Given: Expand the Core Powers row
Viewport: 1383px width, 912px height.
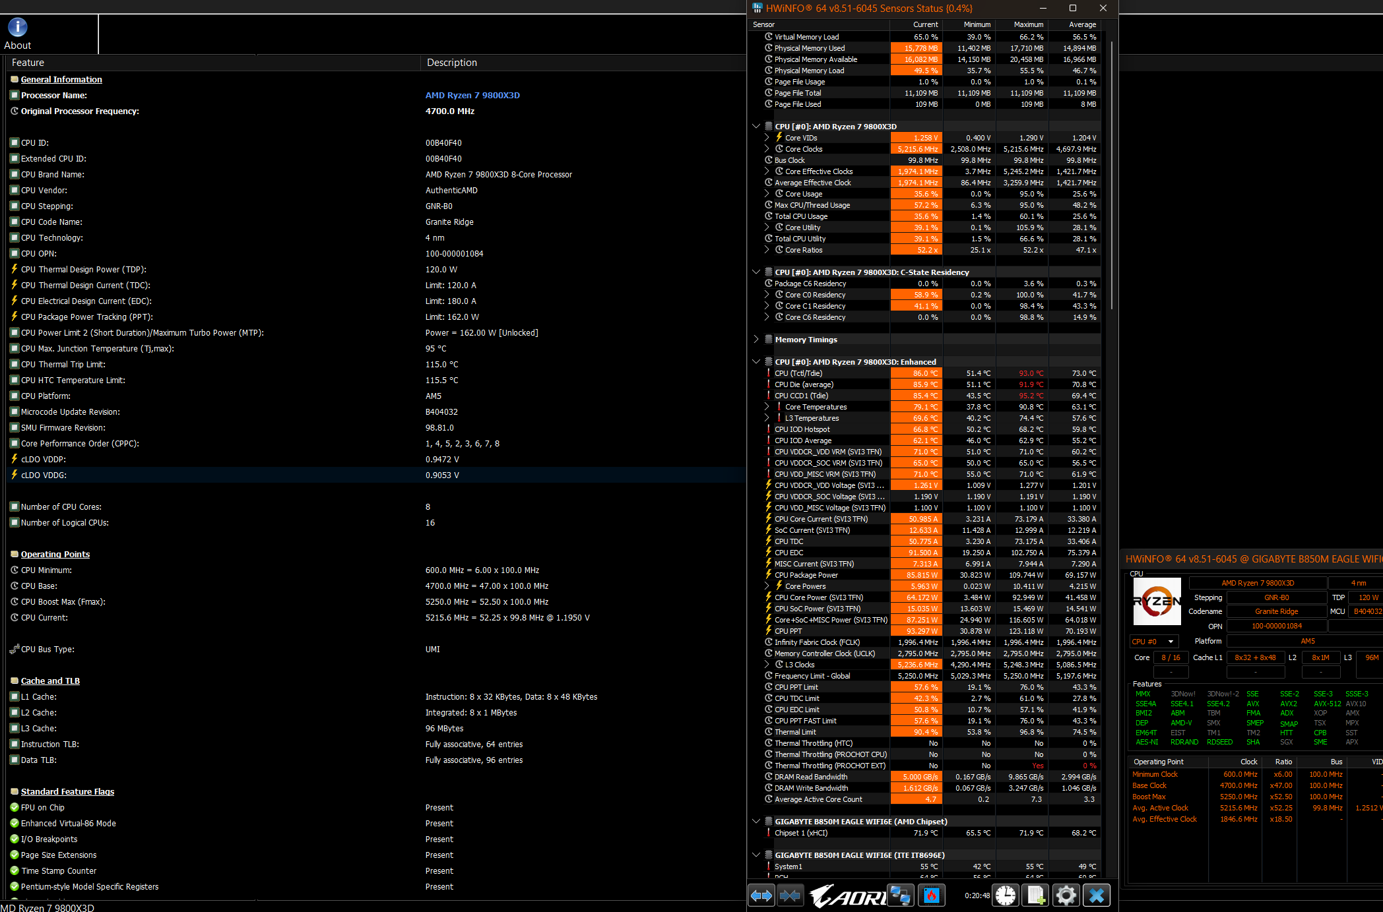Looking at the screenshot, I should tap(767, 586).
